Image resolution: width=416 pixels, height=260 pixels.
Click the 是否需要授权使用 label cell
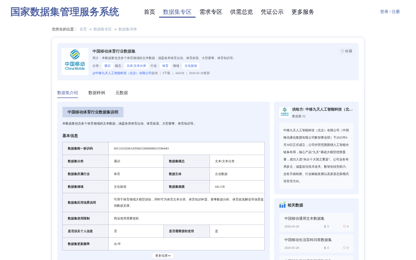coord(187,231)
